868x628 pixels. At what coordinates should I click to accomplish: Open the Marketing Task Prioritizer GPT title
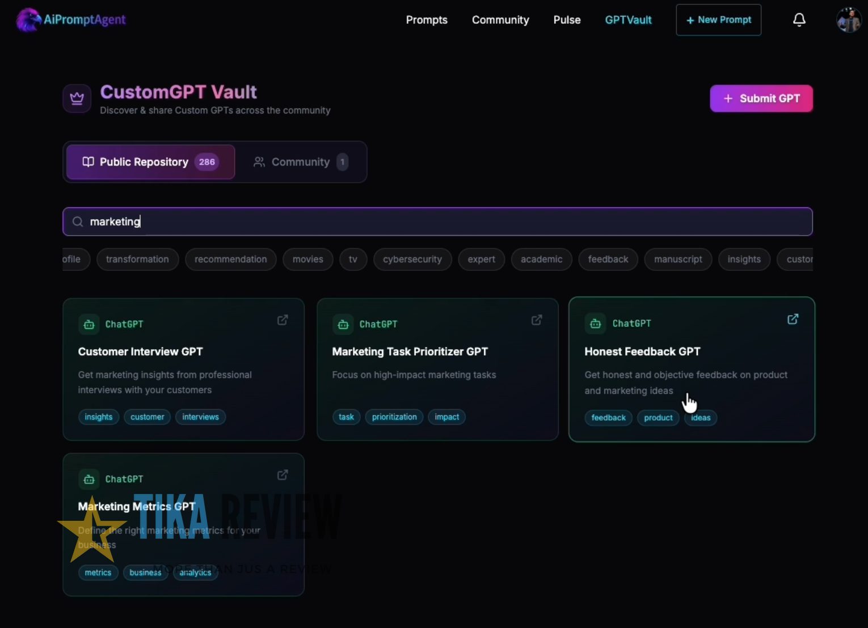coord(410,351)
